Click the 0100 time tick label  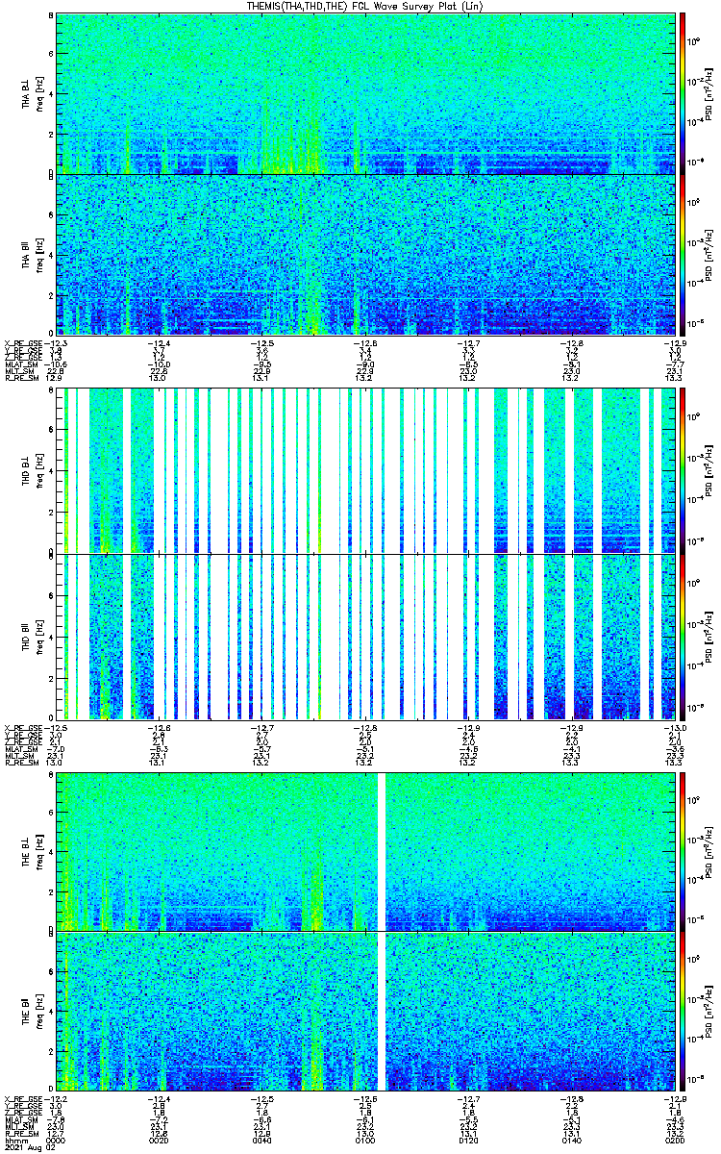[364, 1140]
